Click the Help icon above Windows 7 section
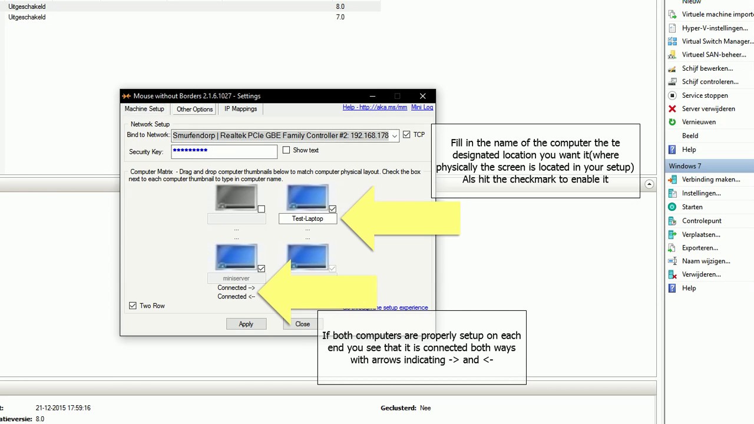754x424 pixels. click(x=672, y=150)
